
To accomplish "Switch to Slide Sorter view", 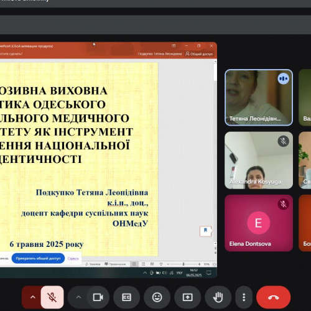I will (143, 264).
